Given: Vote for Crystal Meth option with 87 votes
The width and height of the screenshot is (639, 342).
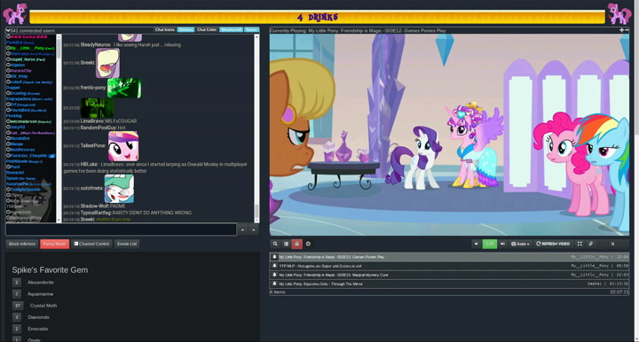Looking at the screenshot, I should coord(18,306).
